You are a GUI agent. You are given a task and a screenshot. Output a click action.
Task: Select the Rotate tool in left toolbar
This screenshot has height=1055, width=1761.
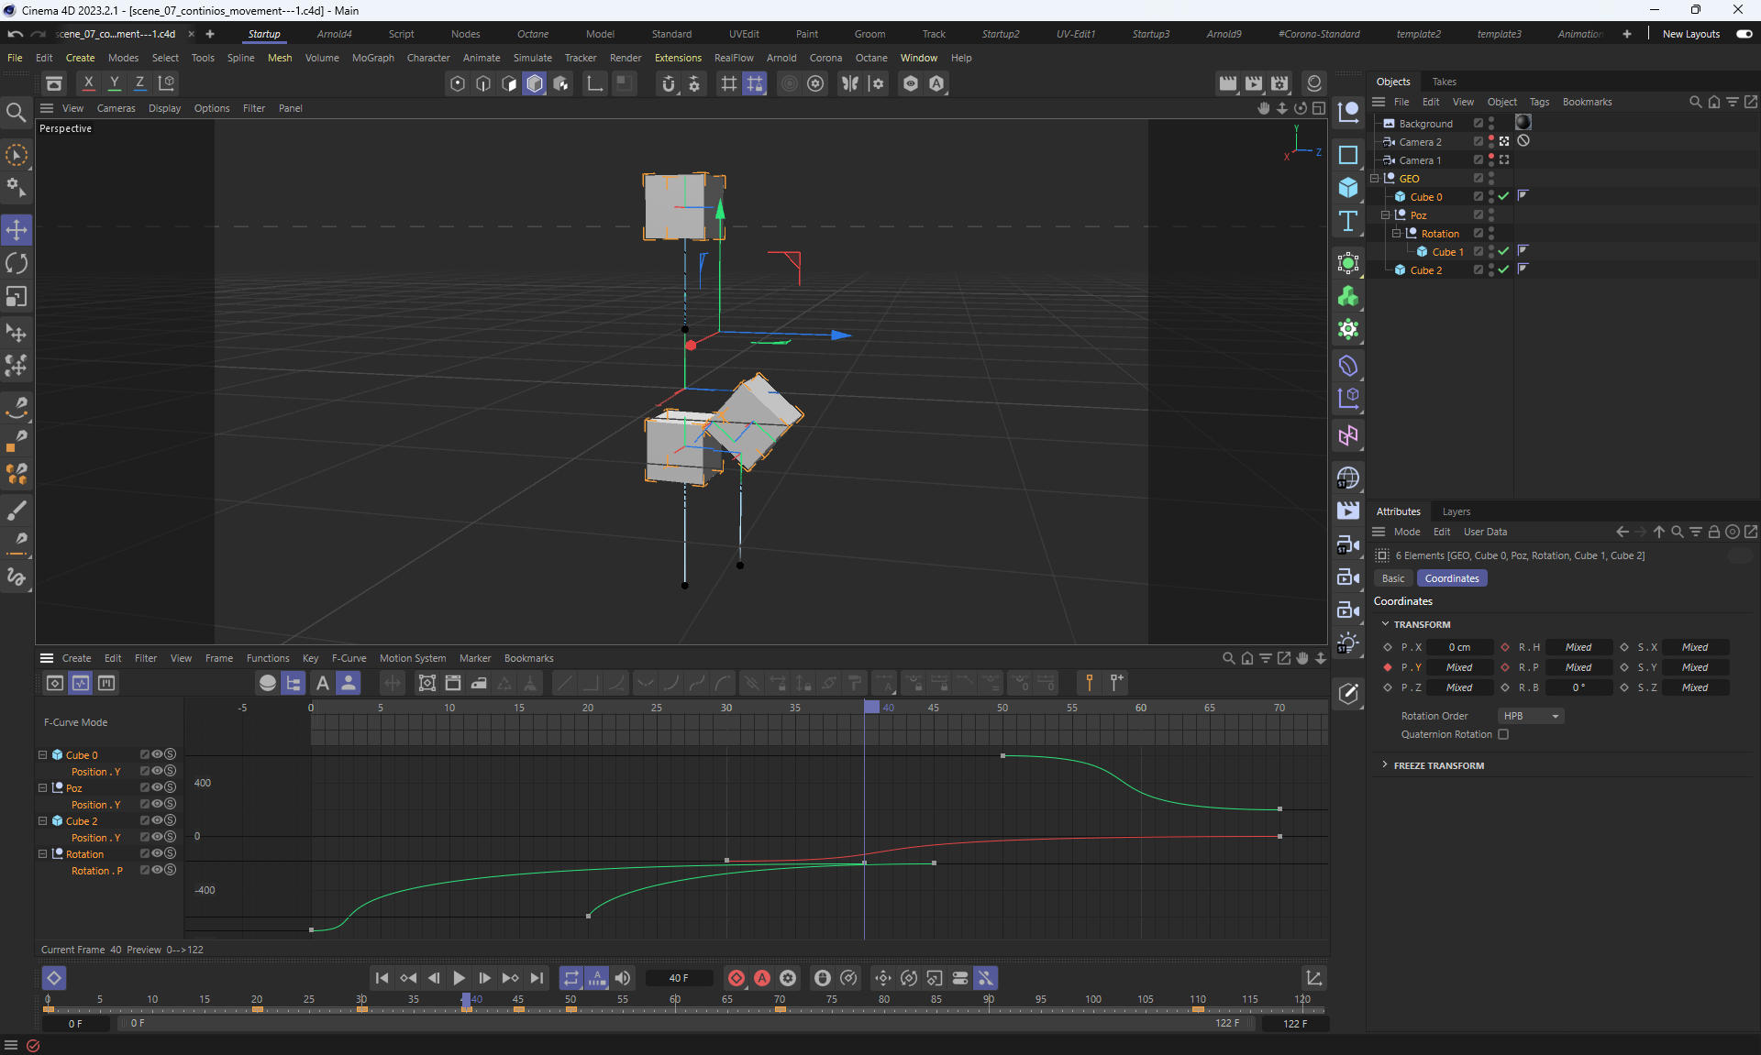[17, 264]
